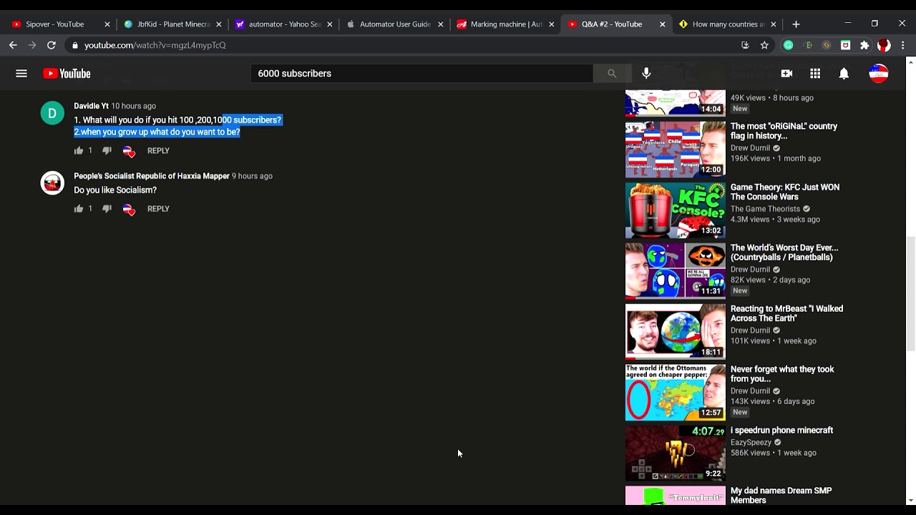Open the Ottomans pepper video thumbnail
Image resolution: width=916 pixels, height=515 pixels.
[675, 393]
